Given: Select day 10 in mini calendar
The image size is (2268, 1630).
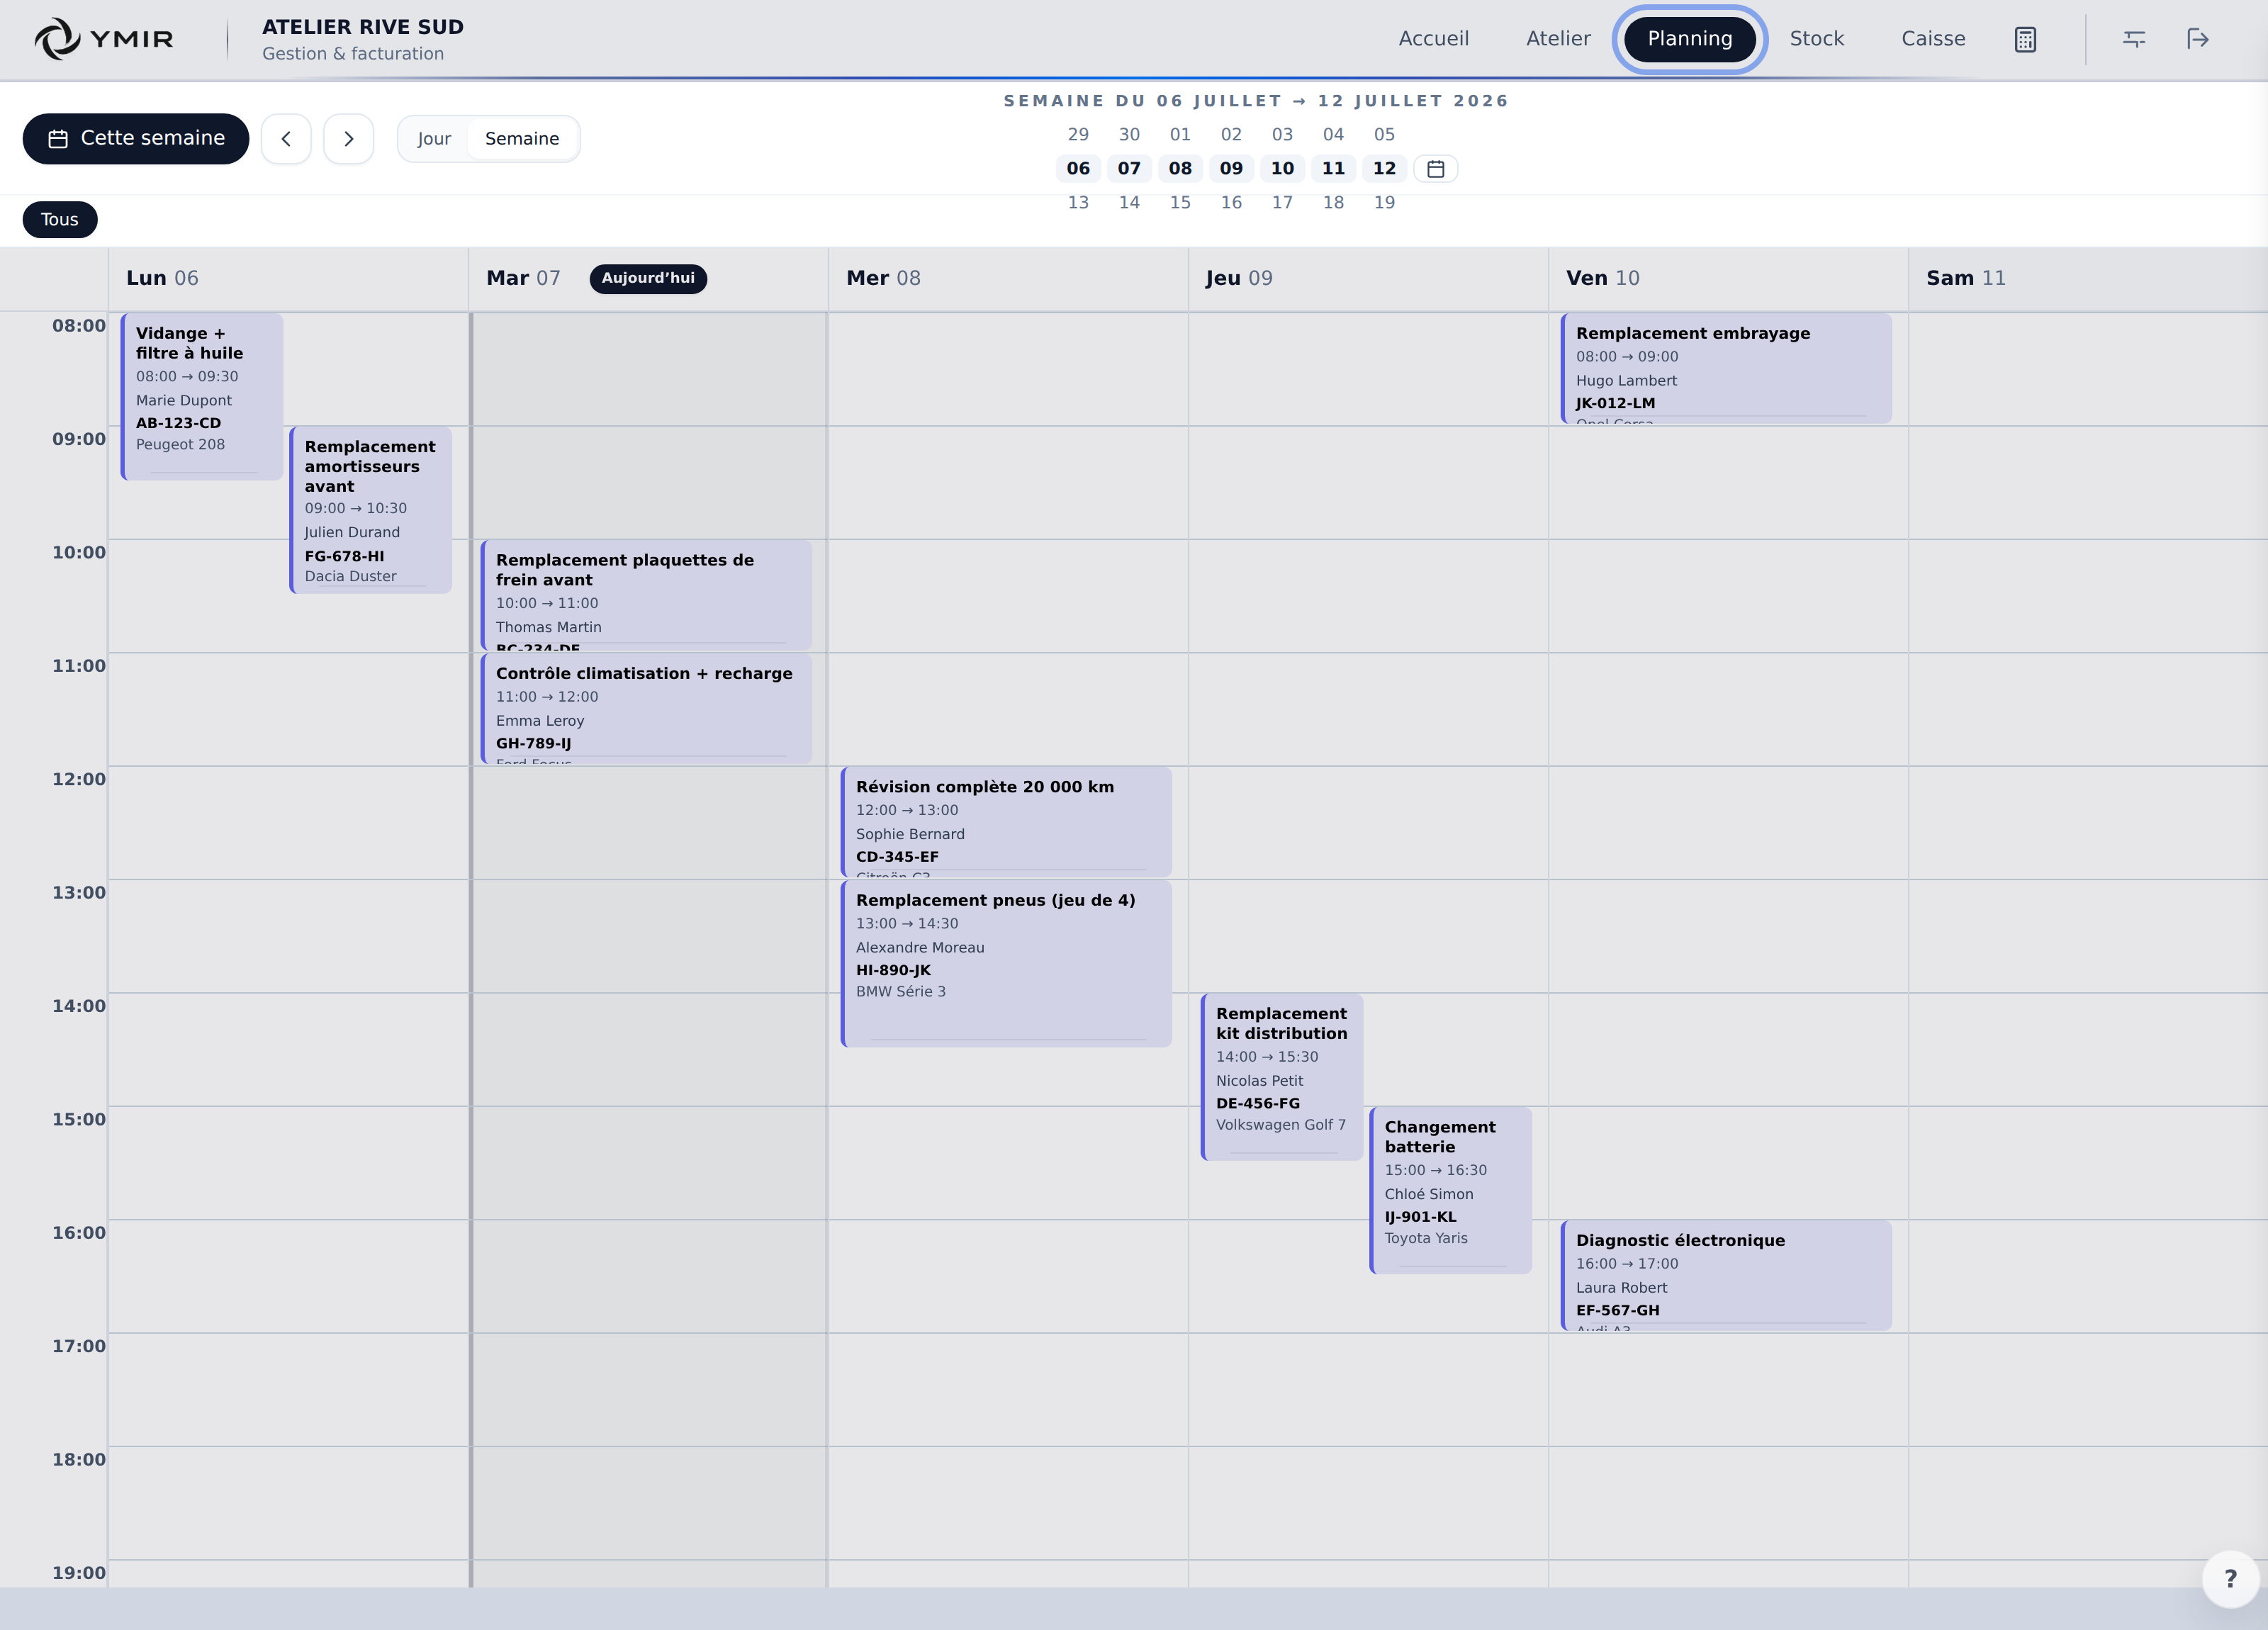Looking at the screenshot, I should point(1282,169).
